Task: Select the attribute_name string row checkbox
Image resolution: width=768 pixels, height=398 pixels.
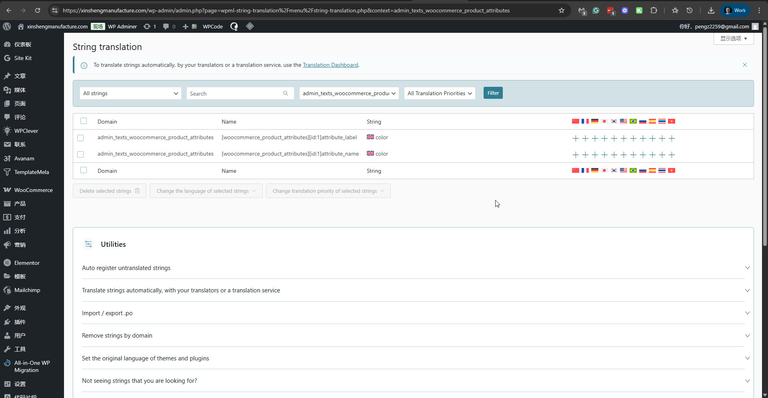Action: (x=80, y=154)
